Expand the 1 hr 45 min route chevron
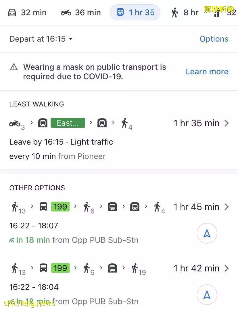 pyautogui.click(x=227, y=207)
